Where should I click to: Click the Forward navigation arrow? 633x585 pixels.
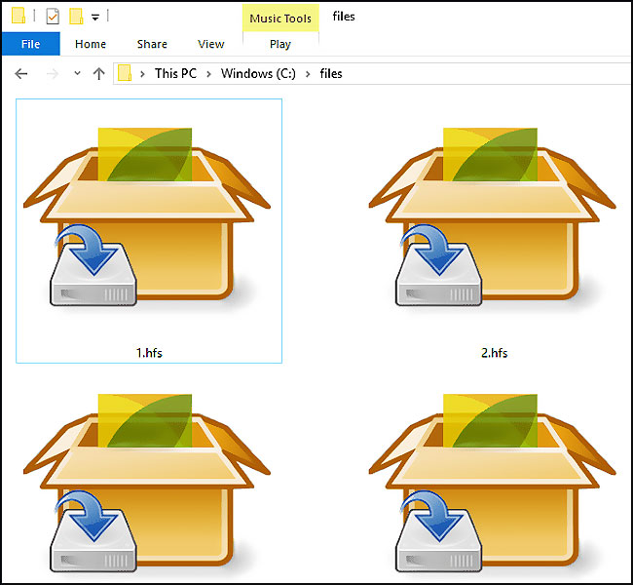pos(53,73)
